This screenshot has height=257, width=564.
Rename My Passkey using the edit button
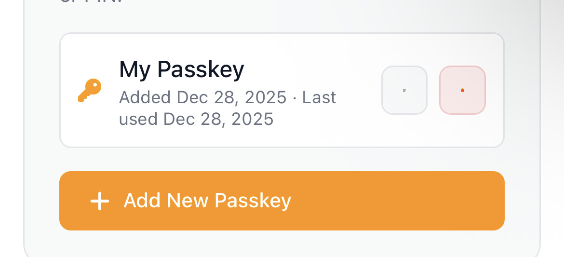(x=404, y=90)
